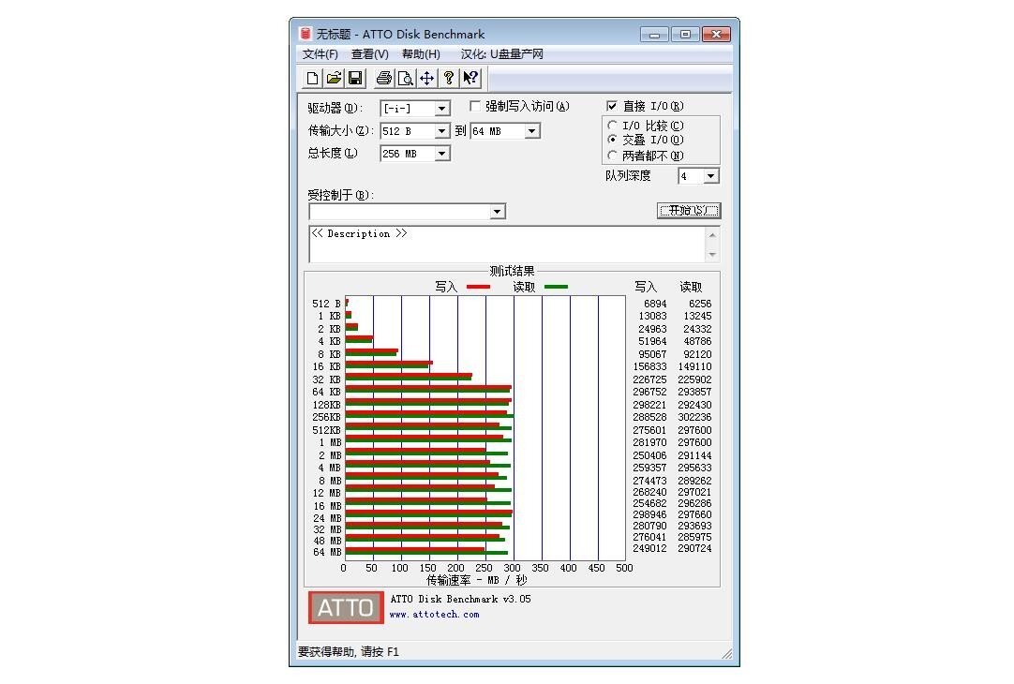Open a saved benchmark via folder icon
Screen dimensions: 1014x684
(334, 78)
